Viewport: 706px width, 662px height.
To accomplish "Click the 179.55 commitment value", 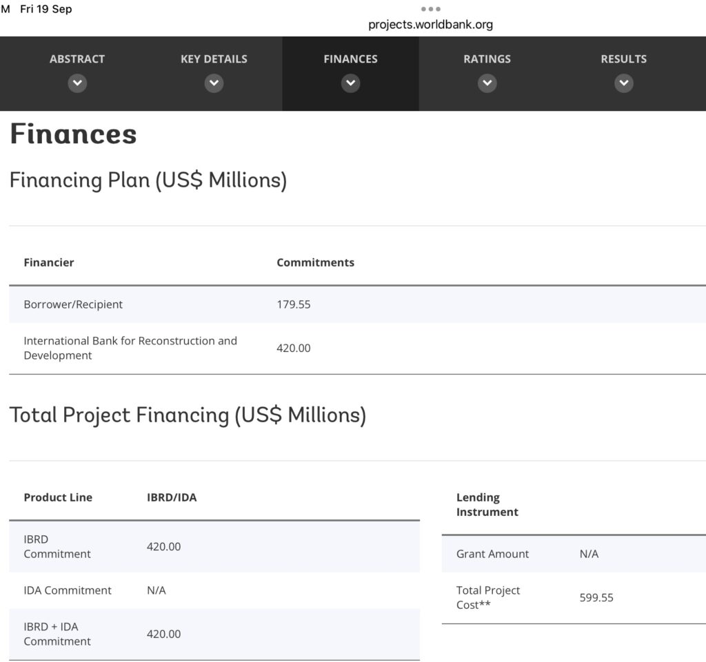I will pos(294,304).
